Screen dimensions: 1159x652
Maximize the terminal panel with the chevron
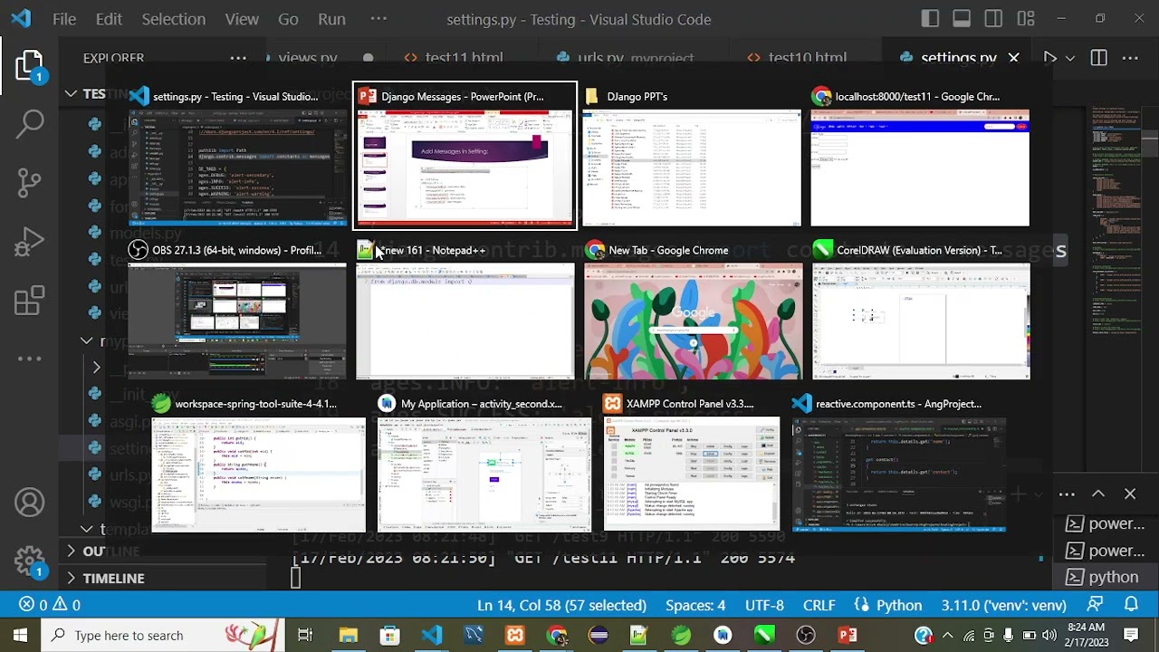coord(1098,494)
